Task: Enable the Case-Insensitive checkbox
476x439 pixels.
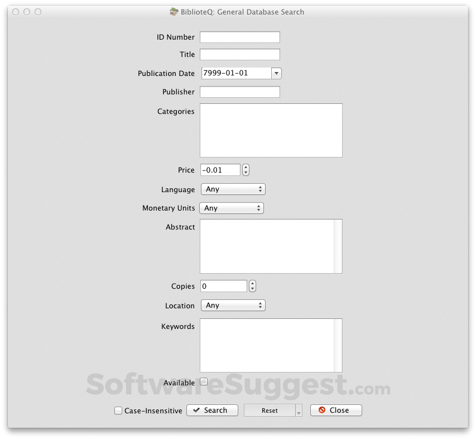Action: click(118, 410)
